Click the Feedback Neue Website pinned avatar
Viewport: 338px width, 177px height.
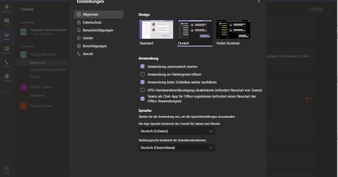click(x=24, y=31)
